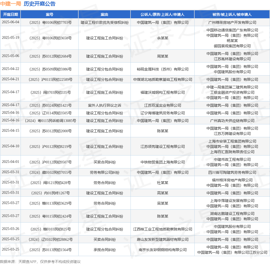Click defendant 广州真功夫供应链有限公司

(232, 121)
